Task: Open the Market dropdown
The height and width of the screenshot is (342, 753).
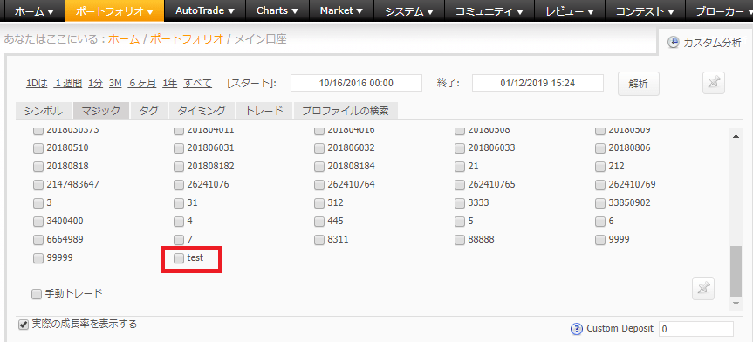Action: [x=342, y=11]
